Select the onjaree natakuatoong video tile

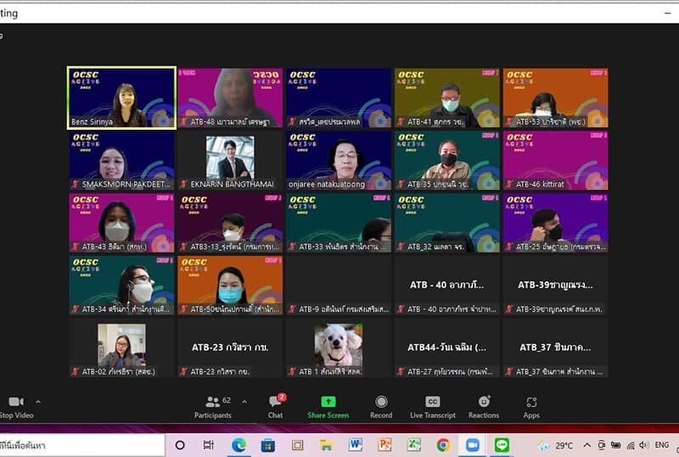[338, 160]
